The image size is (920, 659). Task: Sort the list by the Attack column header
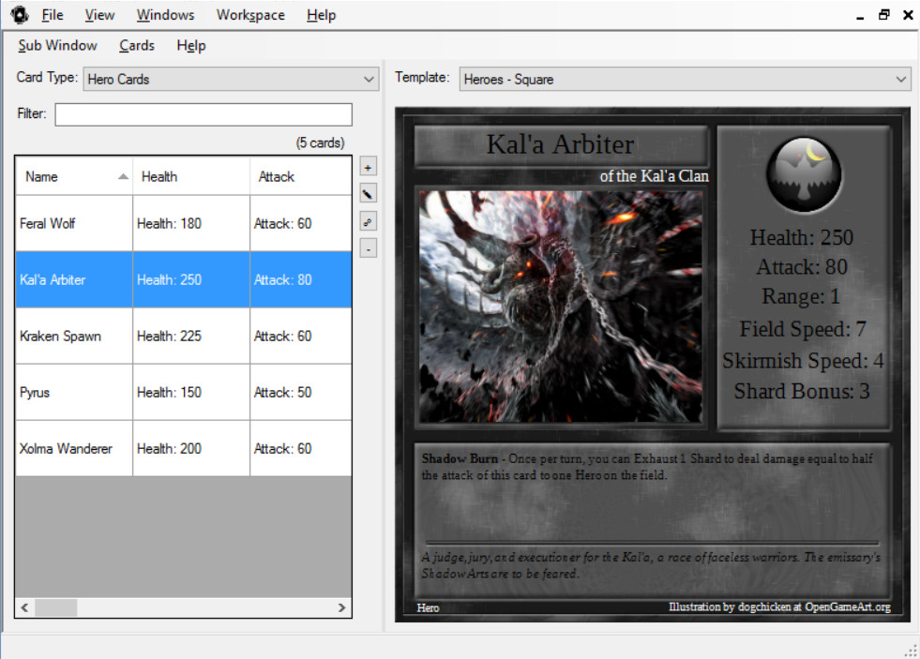coord(301,176)
